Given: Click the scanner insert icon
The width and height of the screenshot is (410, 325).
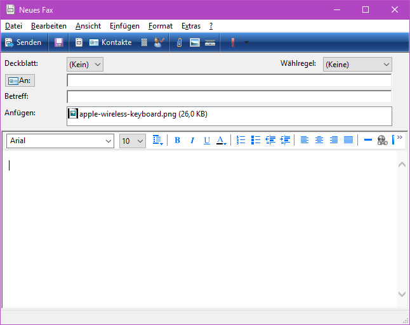Looking at the screenshot, I should click(209, 42).
